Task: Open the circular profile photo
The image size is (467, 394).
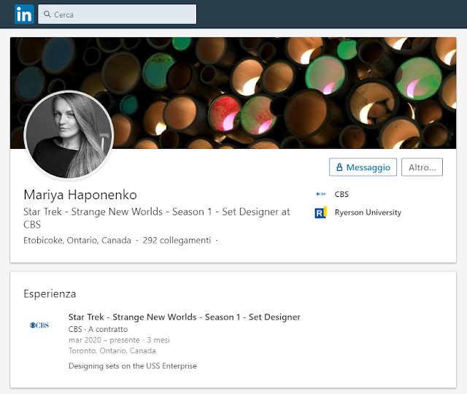Action: [x=69, y=134]
